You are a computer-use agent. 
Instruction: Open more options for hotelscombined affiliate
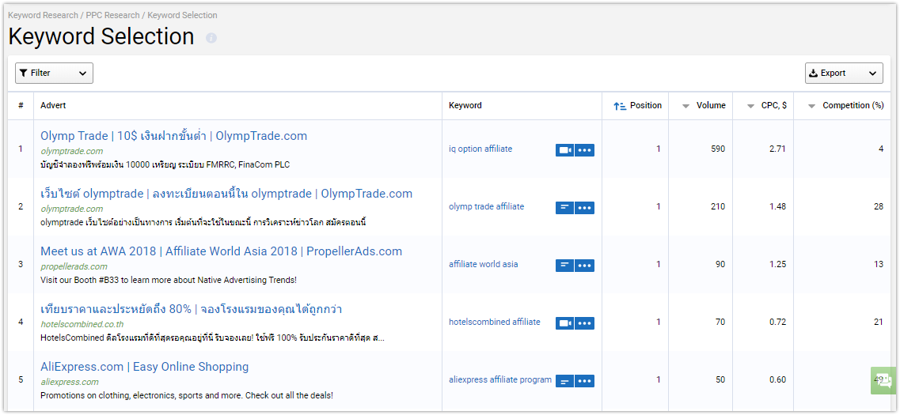[x=584, y=323]
